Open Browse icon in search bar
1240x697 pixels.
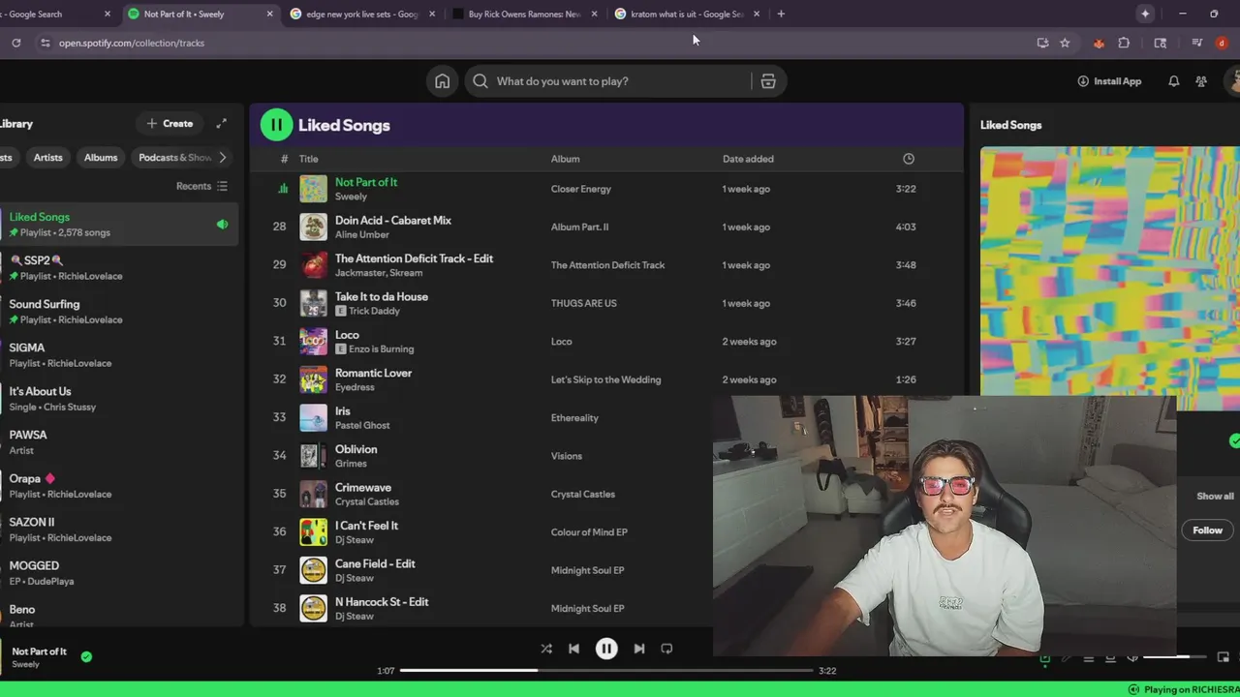768,81
